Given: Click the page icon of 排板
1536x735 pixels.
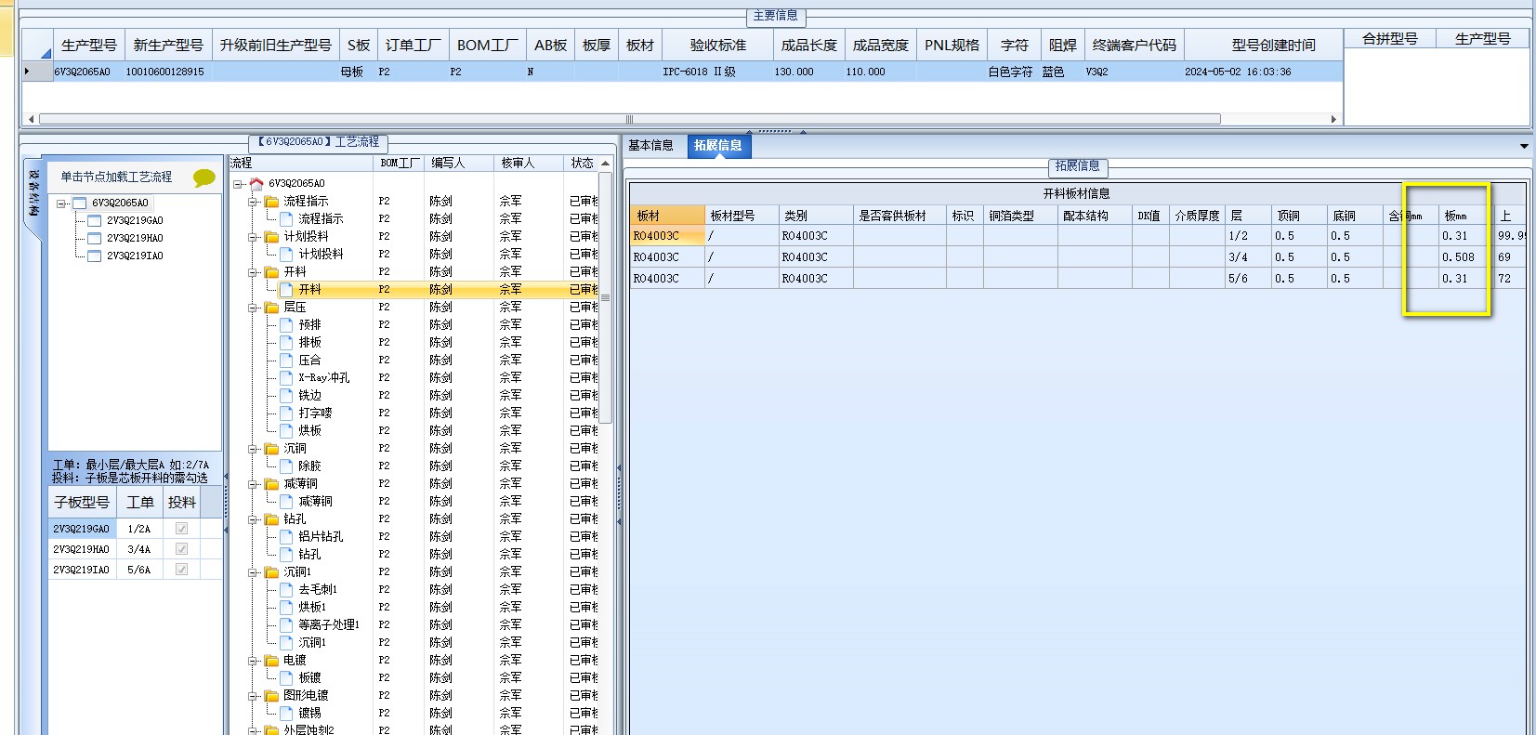Looking at the screenshot, I should point(286,342).
